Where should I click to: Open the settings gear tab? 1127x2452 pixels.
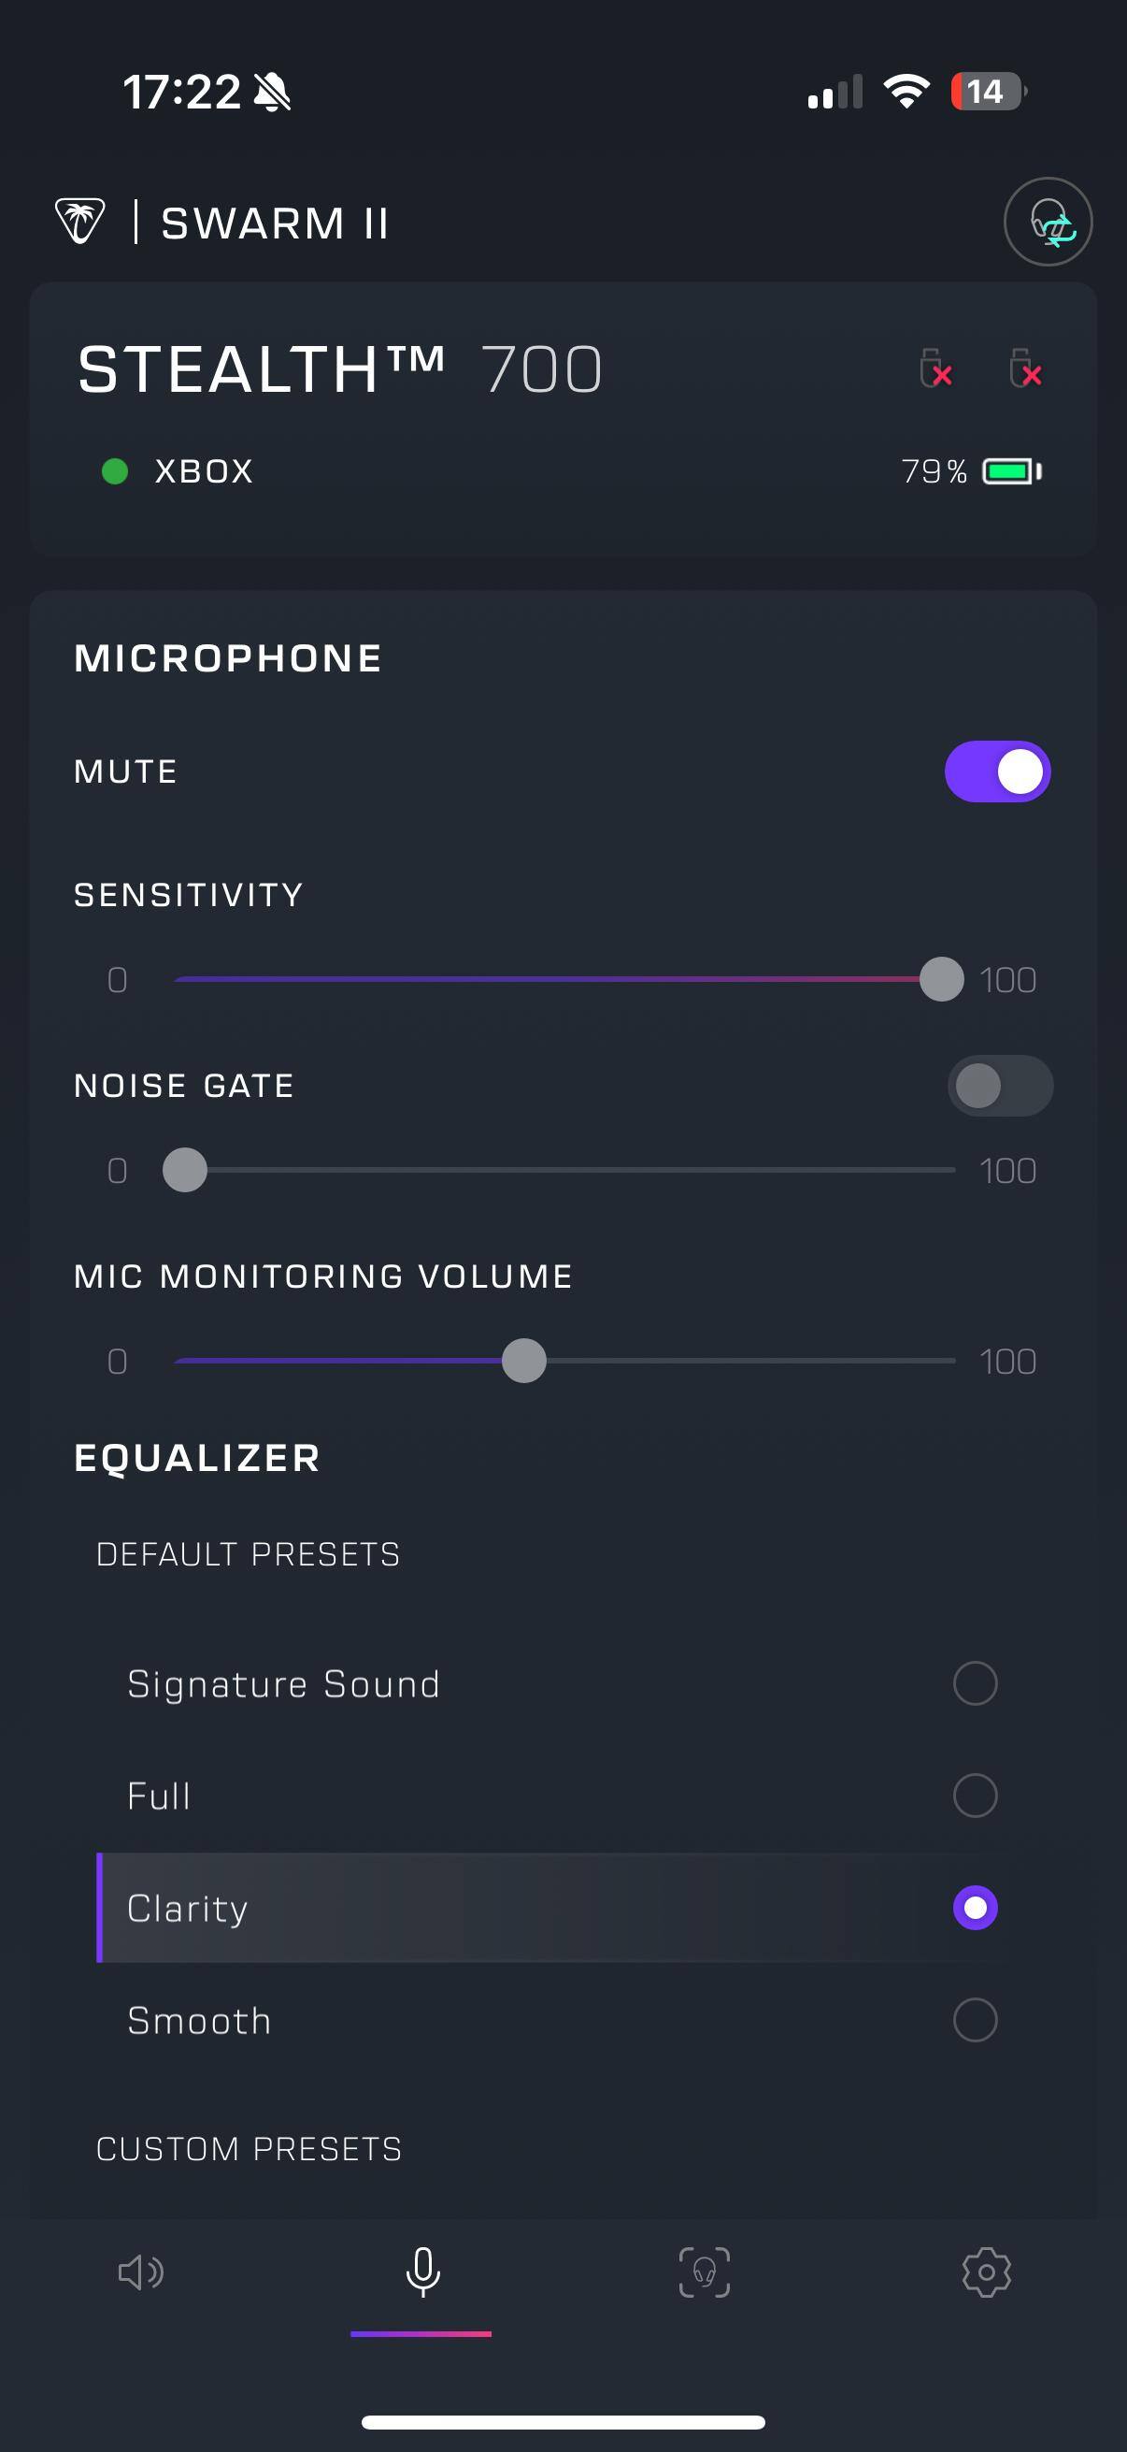[x=986, y=2272]
